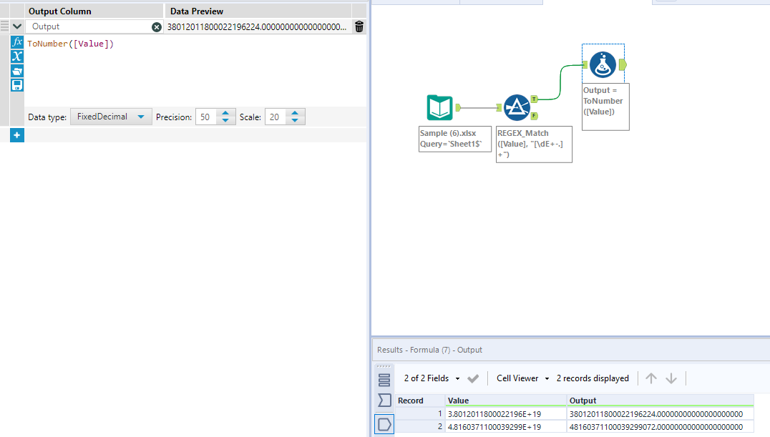Screen dimensions: 770x437
Task: Select the ToNumber Formula tool on canvas
Action: click(x=603, y=63)
